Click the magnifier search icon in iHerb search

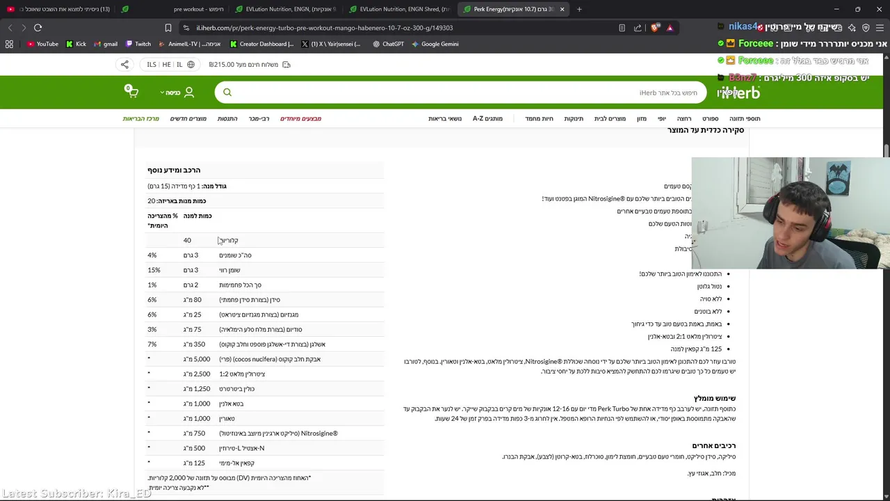tap(227, 93)
